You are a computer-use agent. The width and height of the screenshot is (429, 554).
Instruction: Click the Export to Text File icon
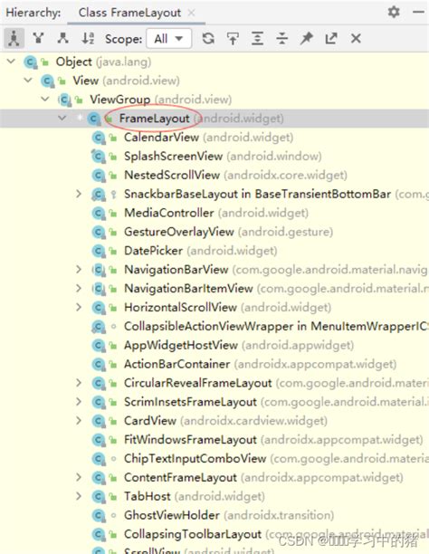click(331, 38)
